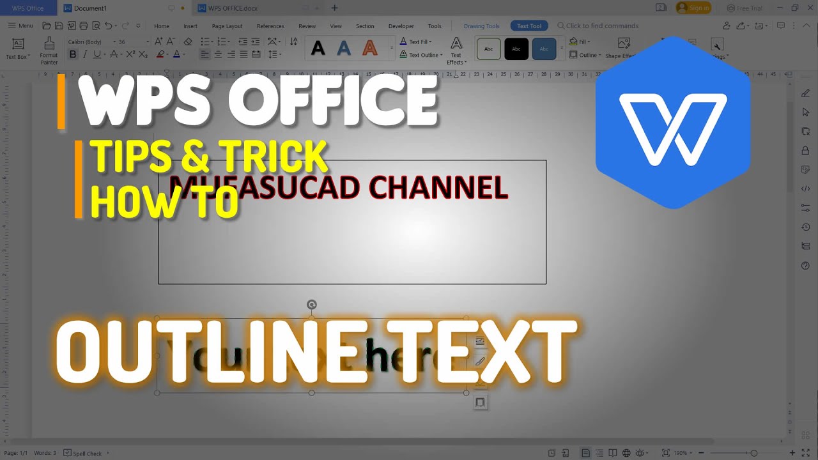Open the shape Outline dropdown

(x=585, y=55)
